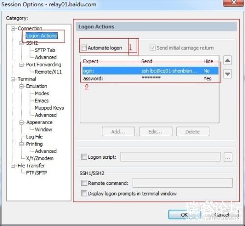The height and width of the screenshot is (226, 245).
Task: Collapse the Terminal tree node
Action: 13,79
